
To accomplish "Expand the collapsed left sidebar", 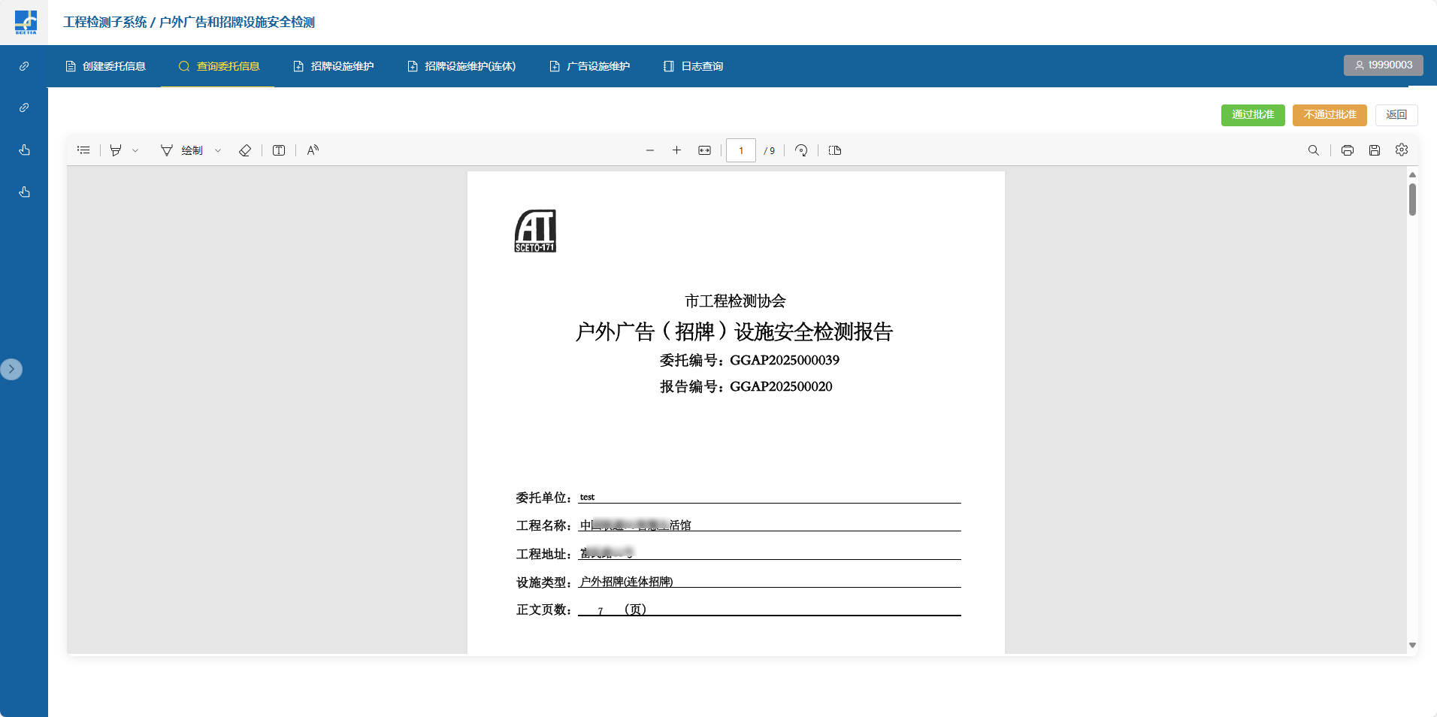I will 11,369.
